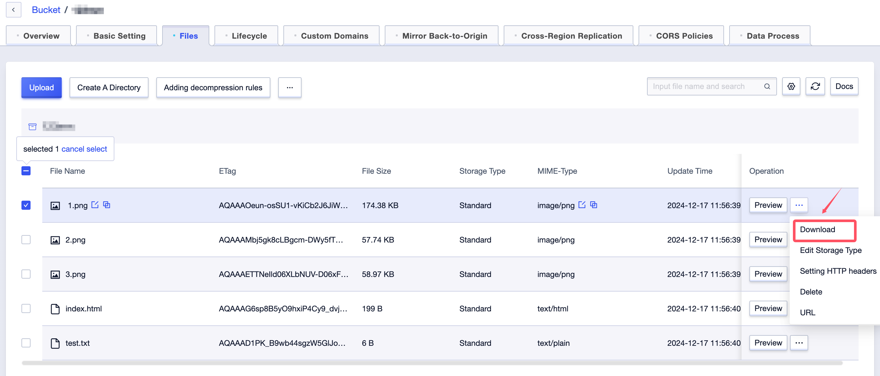The width and height of the screenshot is (880, 376).
Task: Click the bucket archive icon in path bar
Action: pyautogui.click(x=32, y=127)
